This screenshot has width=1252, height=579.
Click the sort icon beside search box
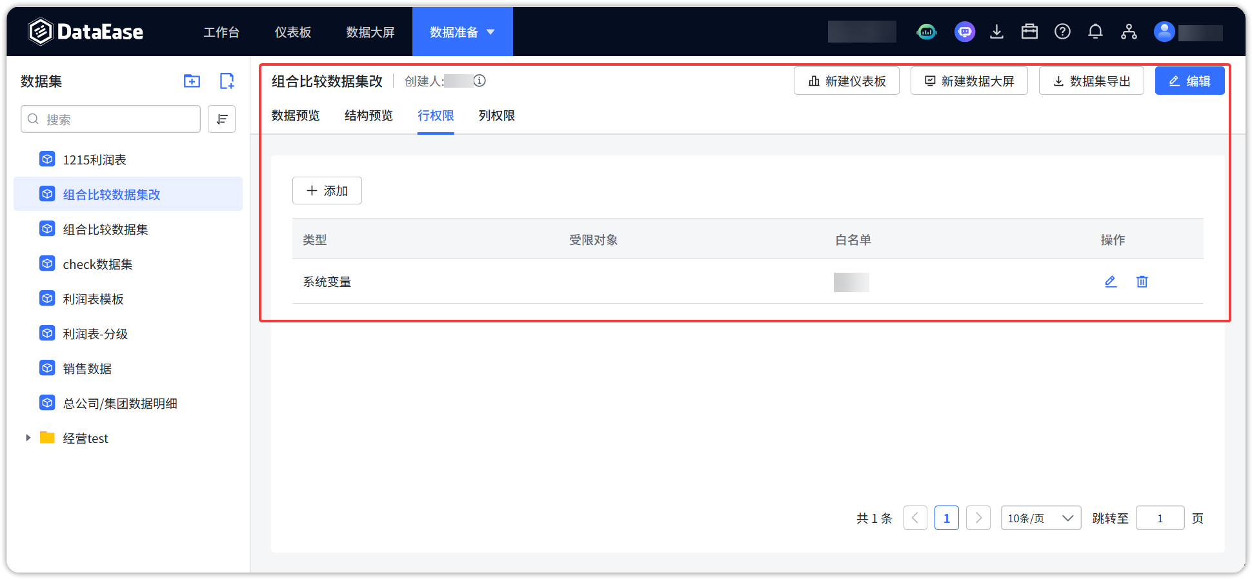pyautogui.click(x=221, y=119)
